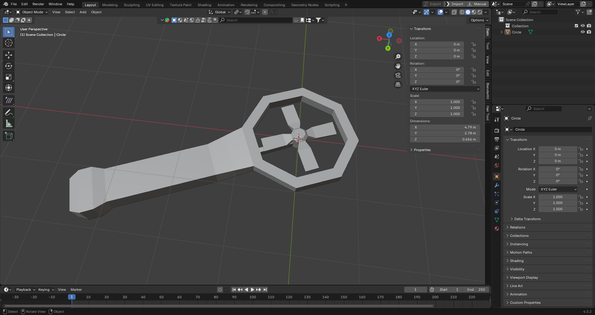Expand the Delta Transform section
Image resolution: width=595 pixels, height=315 pixels.
[527, 219]
